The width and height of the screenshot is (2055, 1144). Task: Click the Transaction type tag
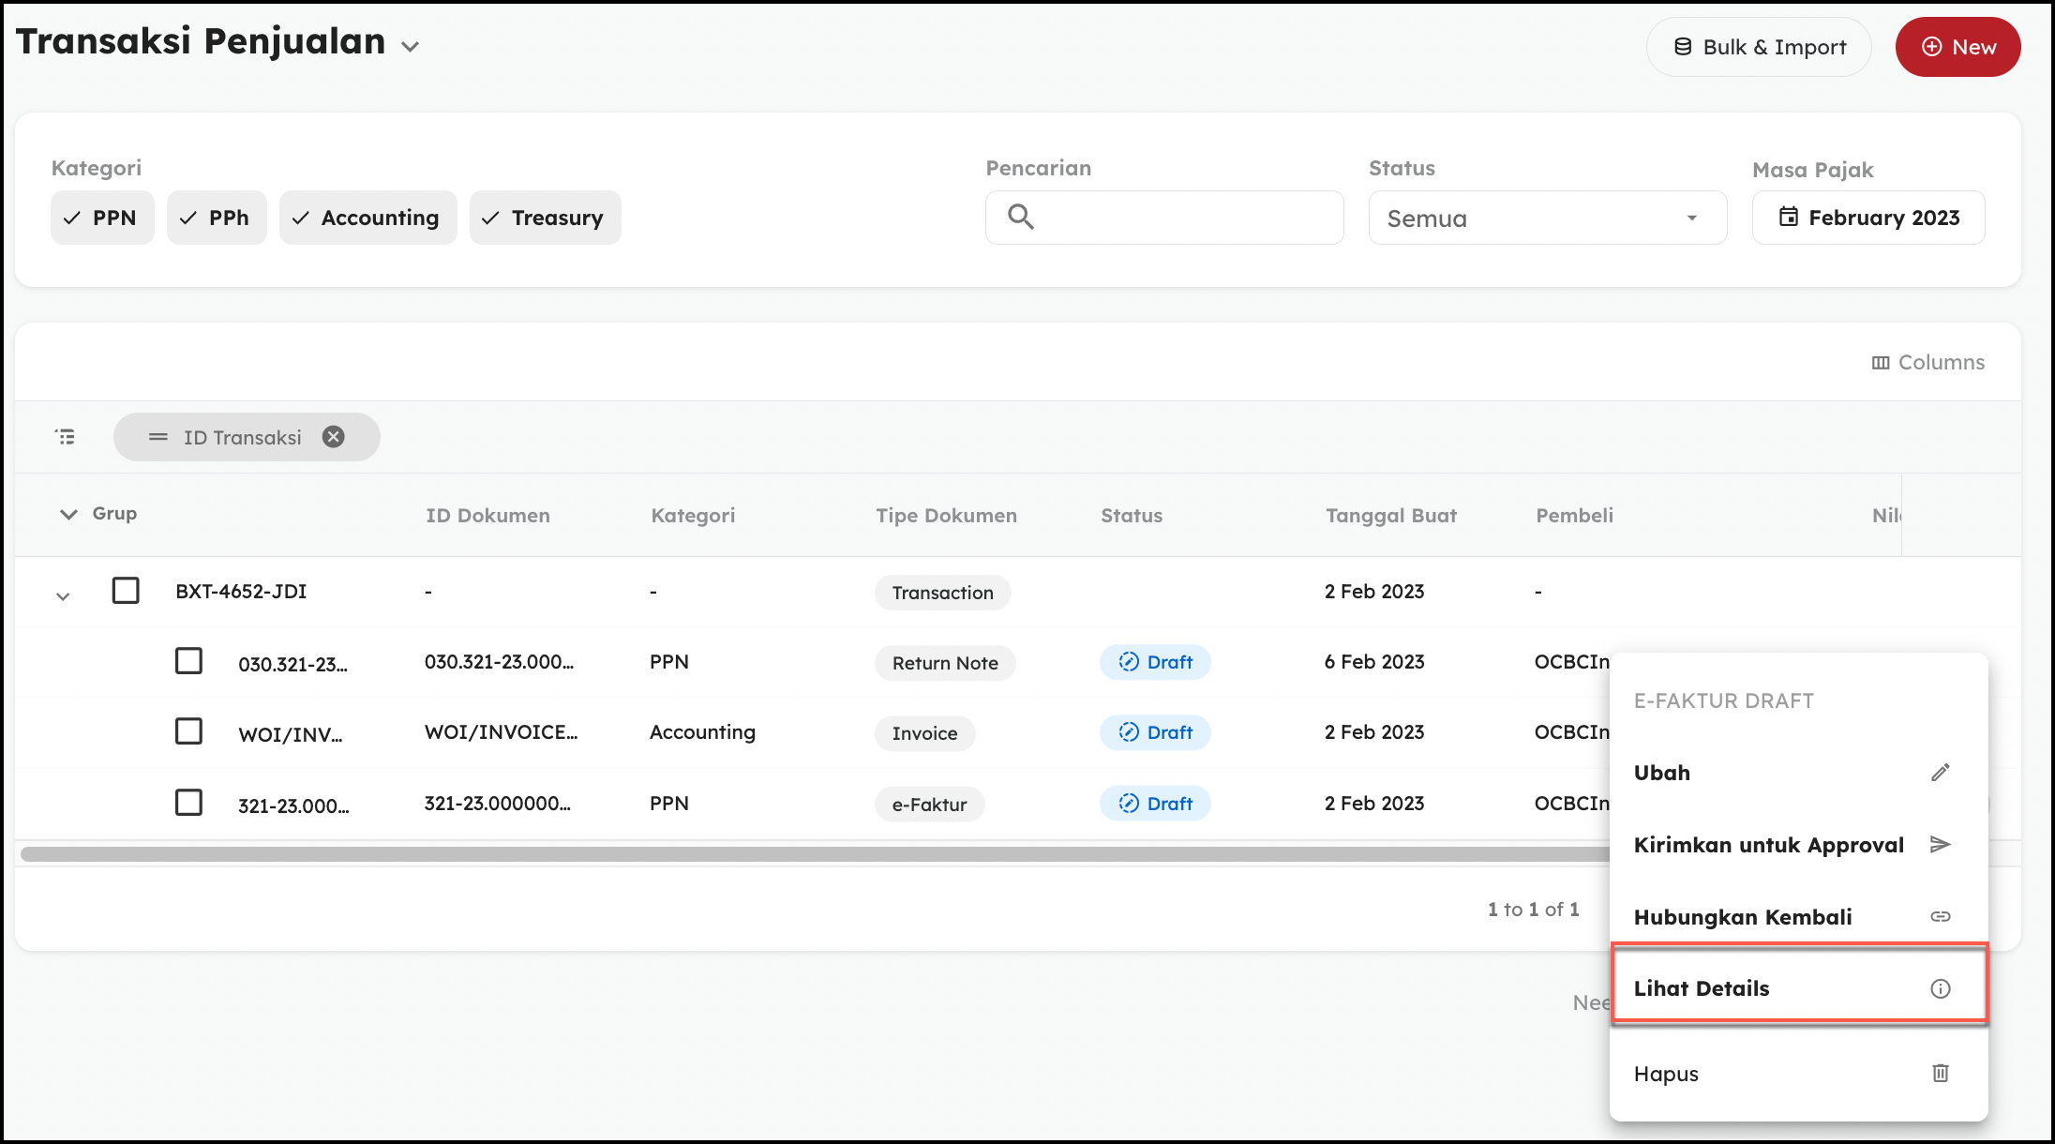tap(942, 593)
